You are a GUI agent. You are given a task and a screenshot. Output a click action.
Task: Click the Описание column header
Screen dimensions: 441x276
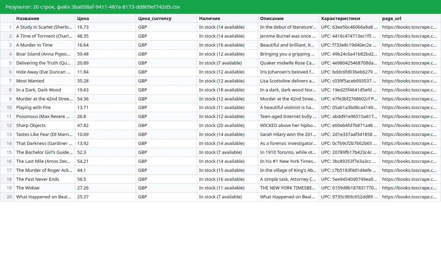288,18
